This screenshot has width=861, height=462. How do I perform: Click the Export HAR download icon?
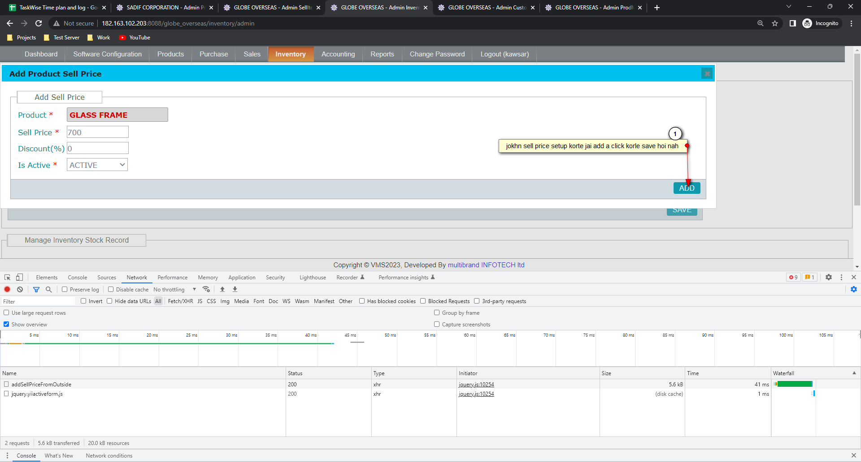(x=235, y=290)
